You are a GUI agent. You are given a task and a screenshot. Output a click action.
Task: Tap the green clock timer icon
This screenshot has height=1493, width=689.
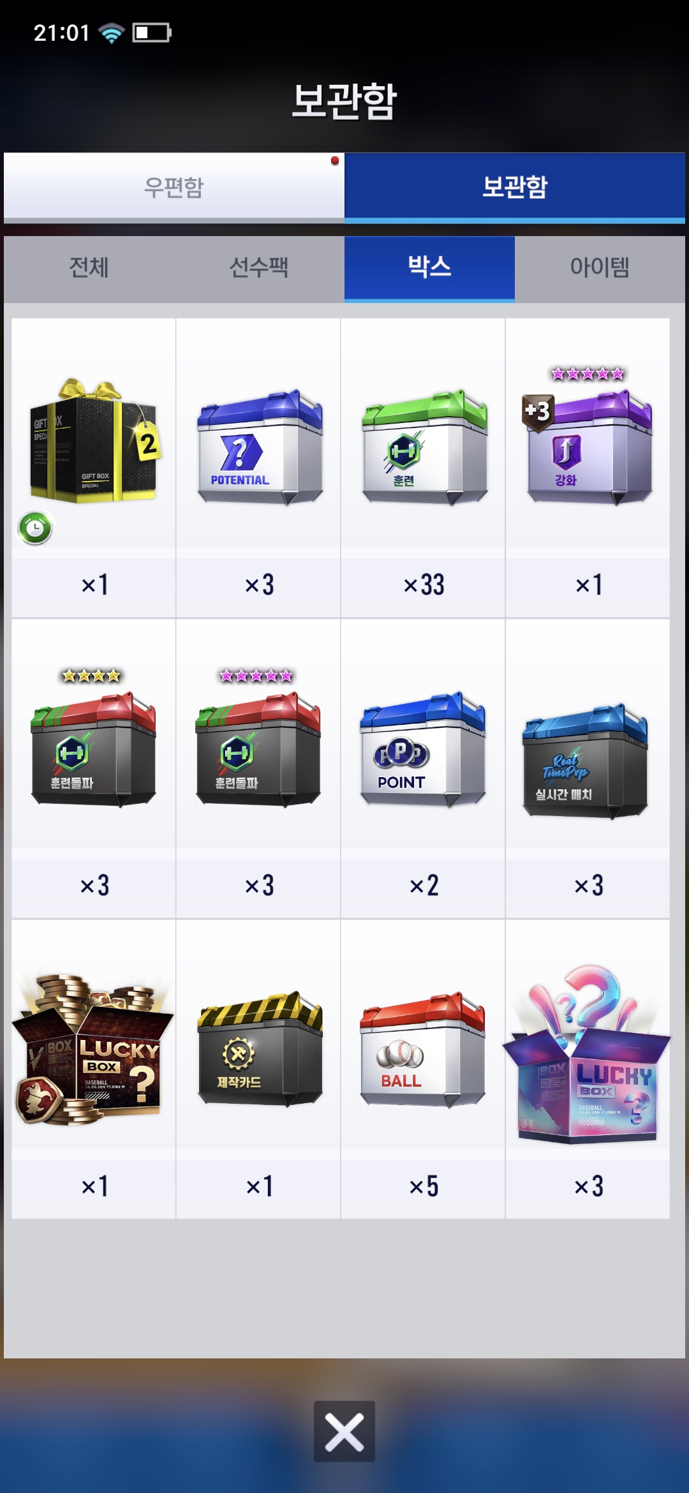click(x=35, y=528)
